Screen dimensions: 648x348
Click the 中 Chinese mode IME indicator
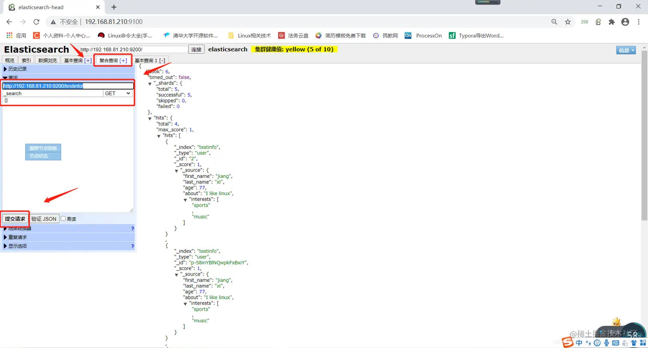tap(579, 342)
